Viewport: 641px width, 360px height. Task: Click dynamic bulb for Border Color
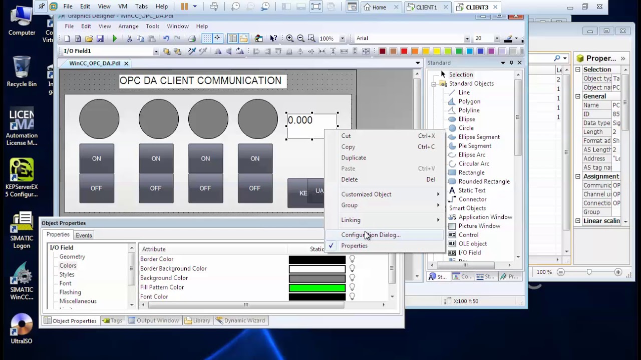tap(352, 259)
